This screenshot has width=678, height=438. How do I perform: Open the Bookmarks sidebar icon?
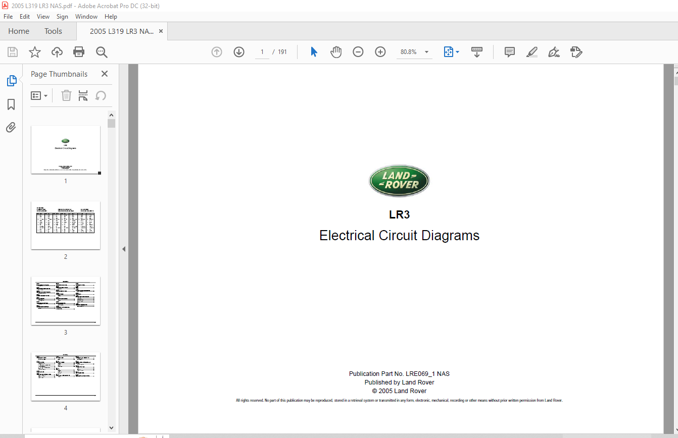coord(11,104)
